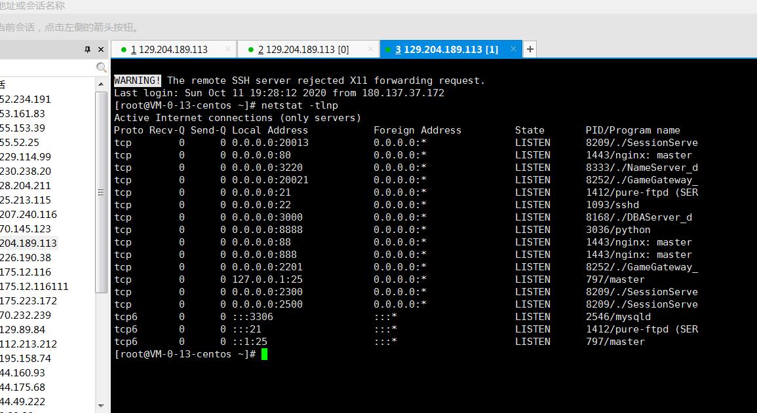This screenshot has height=413, width=757.
Task: Select session ending in 204.189.113
Action: 28,243
